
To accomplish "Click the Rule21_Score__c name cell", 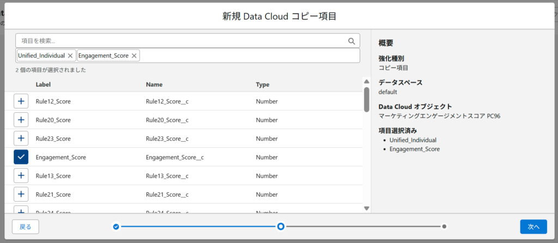I will coord(167,195).
